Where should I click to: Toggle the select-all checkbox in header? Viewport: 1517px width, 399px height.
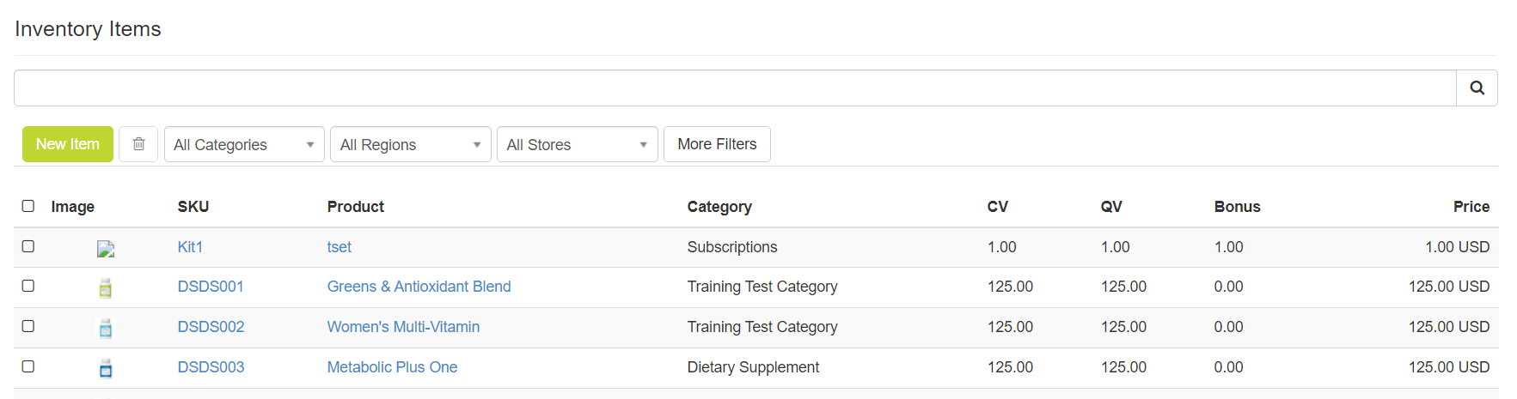28,206
